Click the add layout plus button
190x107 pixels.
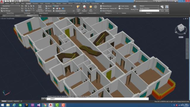click(21, 101)
